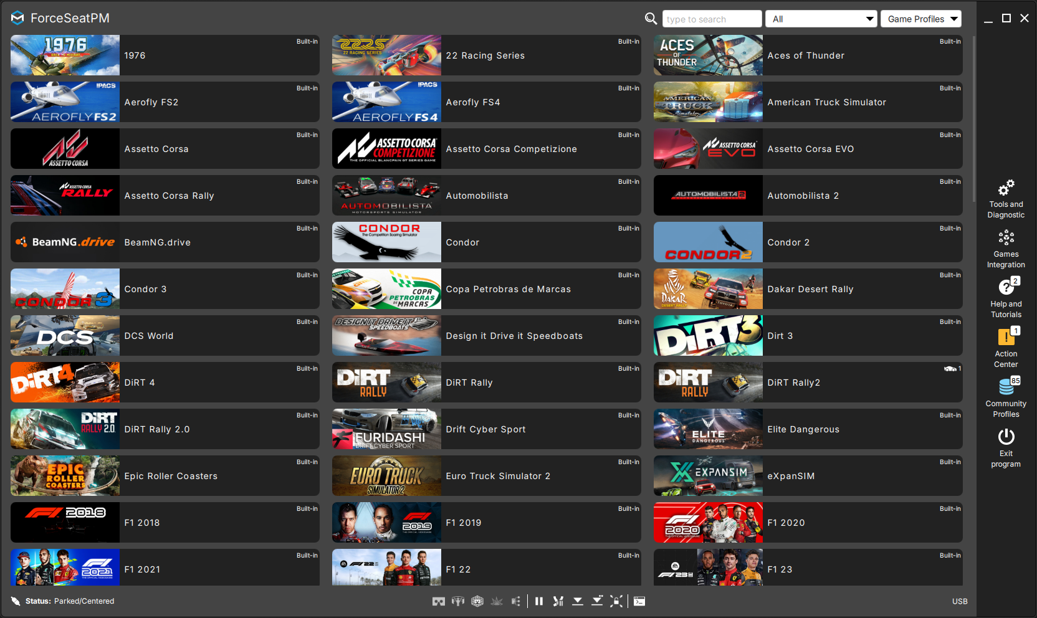1037x618 pixels.
Task: Click the DiRT Rally 2.0 text
Action: (156, 429)
